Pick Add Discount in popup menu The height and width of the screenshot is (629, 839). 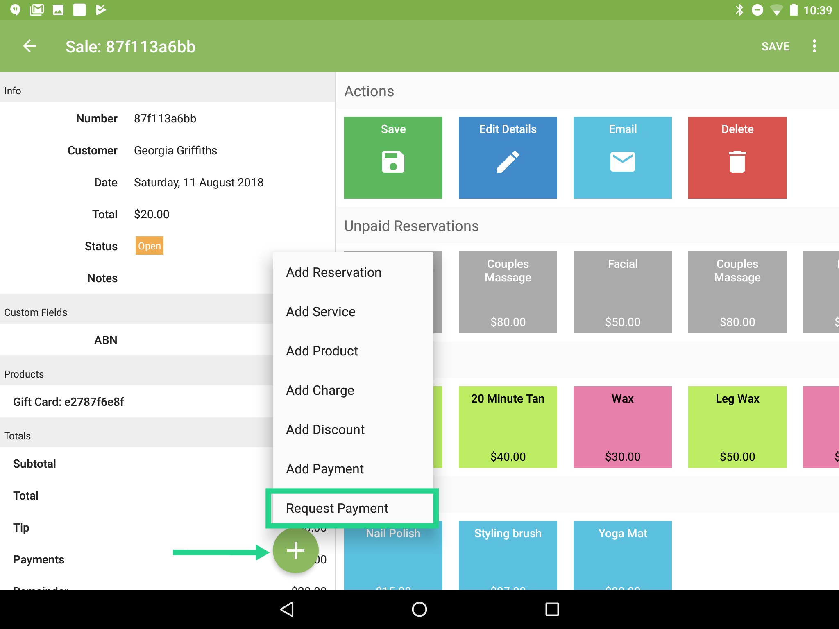click(353, 430)
